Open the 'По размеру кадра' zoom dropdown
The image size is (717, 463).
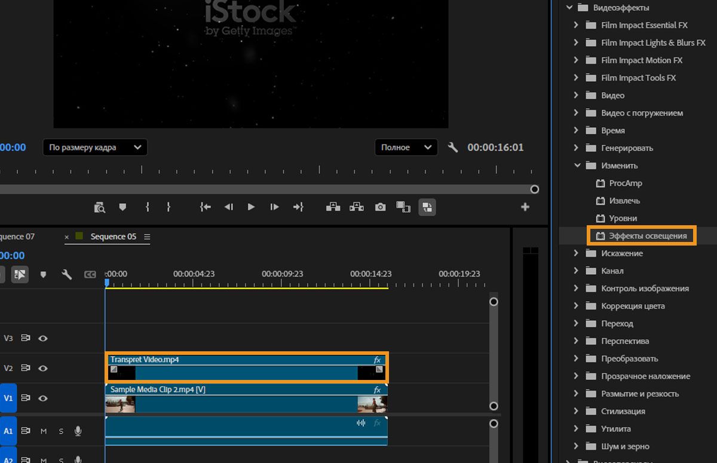coord(95,148)
